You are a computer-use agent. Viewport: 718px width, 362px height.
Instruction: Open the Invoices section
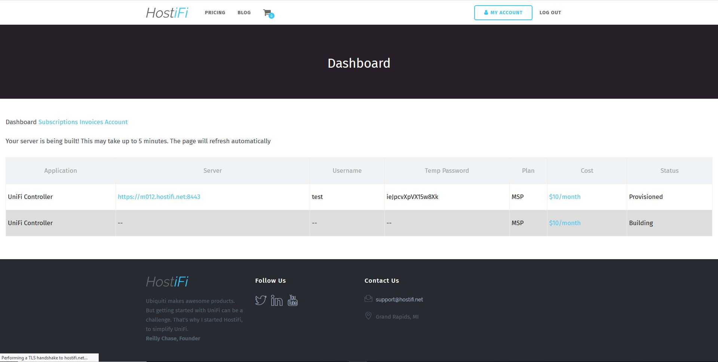point(90,122)
